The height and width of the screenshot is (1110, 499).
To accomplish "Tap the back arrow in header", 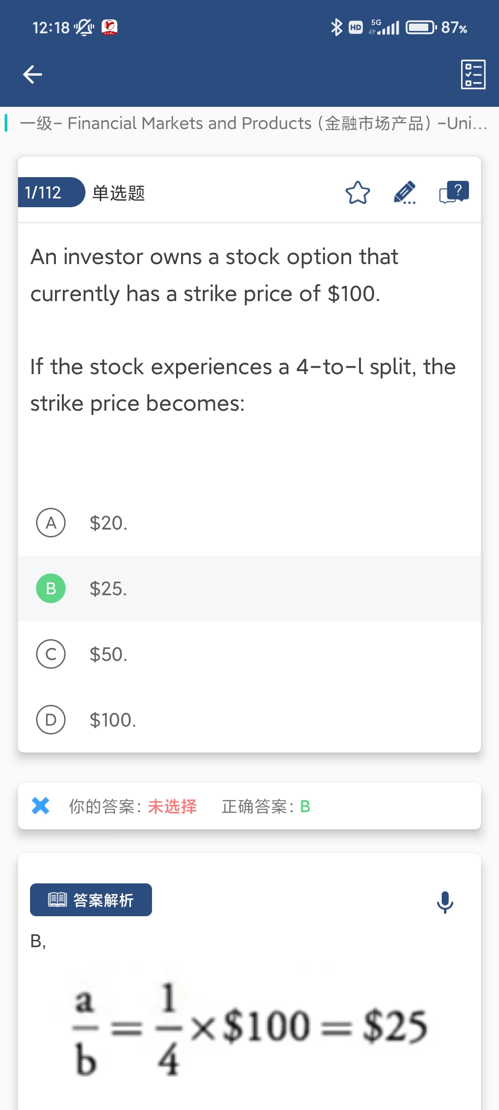I will pos(32,74).
